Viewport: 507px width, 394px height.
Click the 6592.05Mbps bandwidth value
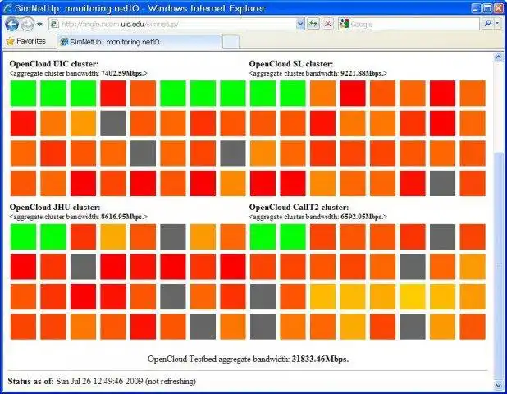(x=362, y=217)
